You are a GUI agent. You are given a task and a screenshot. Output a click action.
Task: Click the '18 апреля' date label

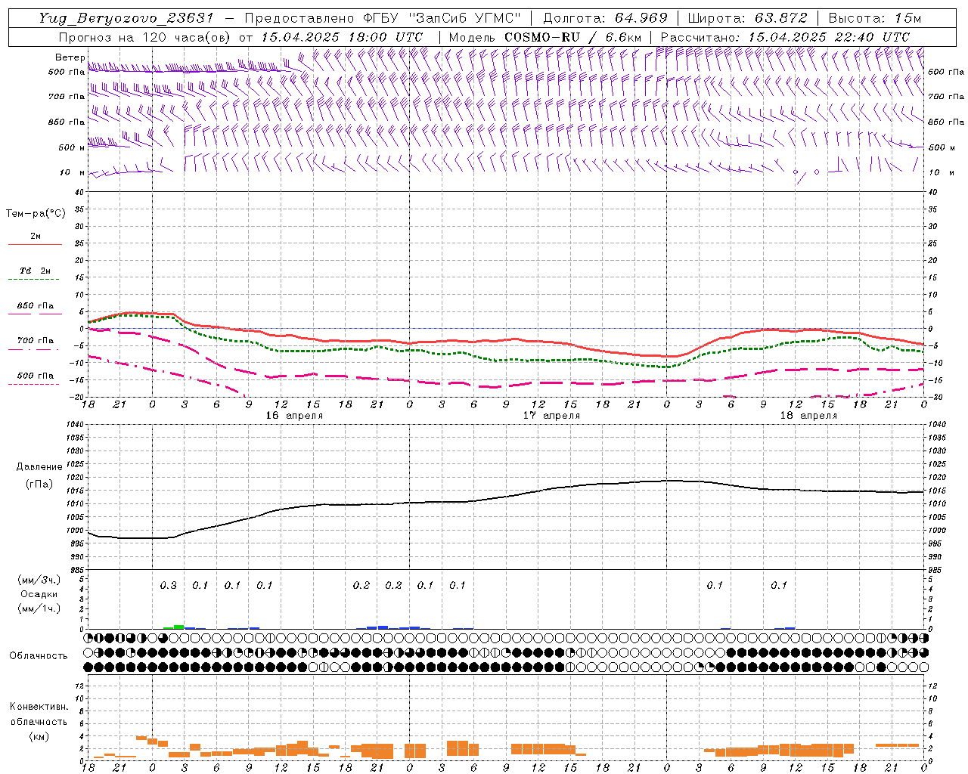point(808,416)
